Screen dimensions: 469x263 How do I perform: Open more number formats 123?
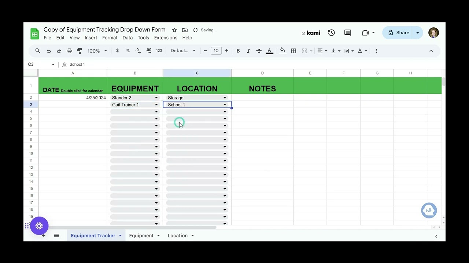[x=159, y=51]
